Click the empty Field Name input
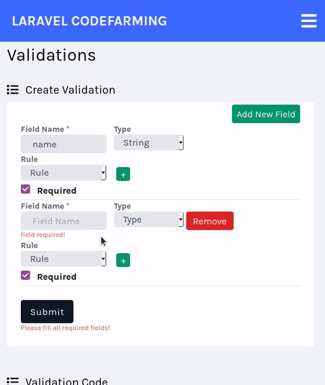The width and height of the screenshot is (325, 385). (64, 221)
